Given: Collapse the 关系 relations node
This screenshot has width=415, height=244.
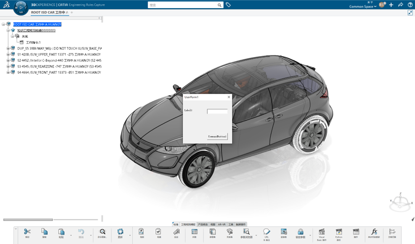Looking at the screenshot, I should [13, 36].
